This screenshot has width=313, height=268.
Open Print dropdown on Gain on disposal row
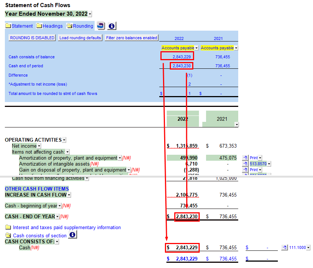click(x=260, y=170)
